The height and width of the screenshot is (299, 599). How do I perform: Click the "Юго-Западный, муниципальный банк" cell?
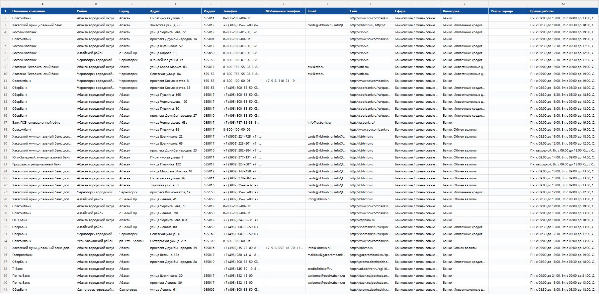[x=43, y=157]
